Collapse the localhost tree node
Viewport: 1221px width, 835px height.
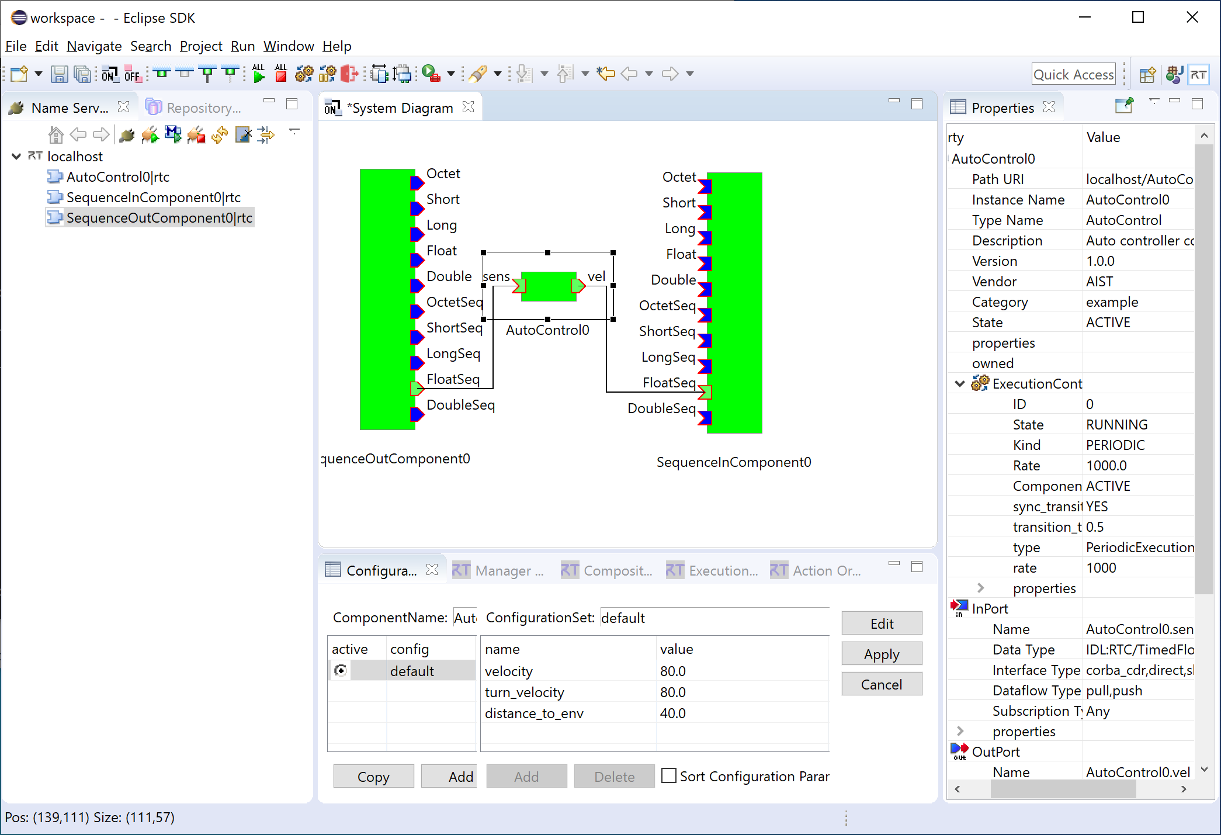pyautogui.click(x=16, y=157)
